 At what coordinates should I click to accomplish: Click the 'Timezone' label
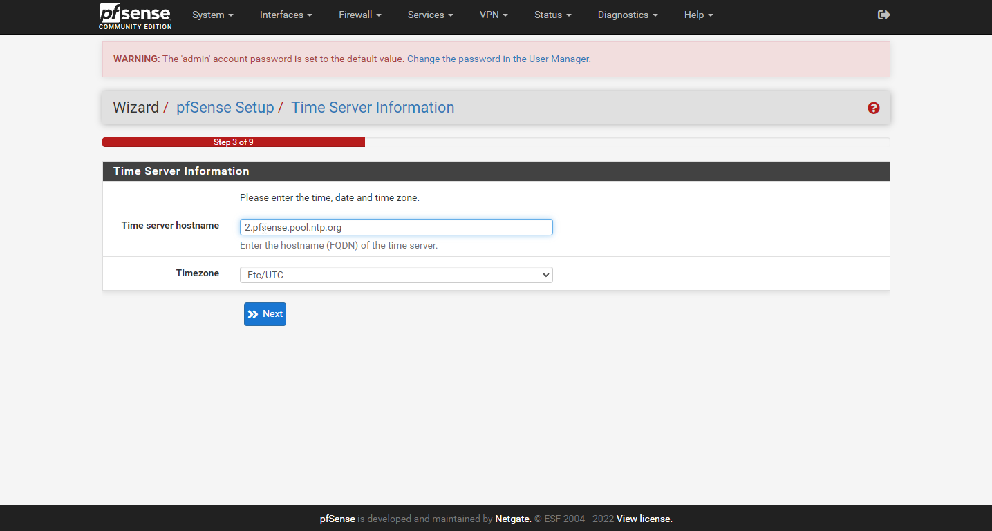tap(198, 273)
